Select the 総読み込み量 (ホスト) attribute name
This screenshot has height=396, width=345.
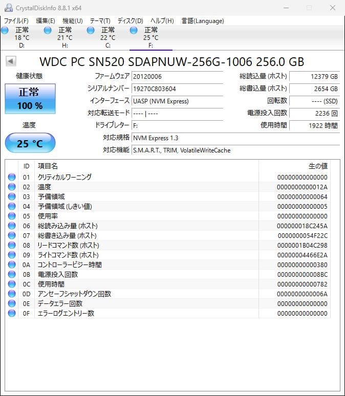click(x=68, y=226)
